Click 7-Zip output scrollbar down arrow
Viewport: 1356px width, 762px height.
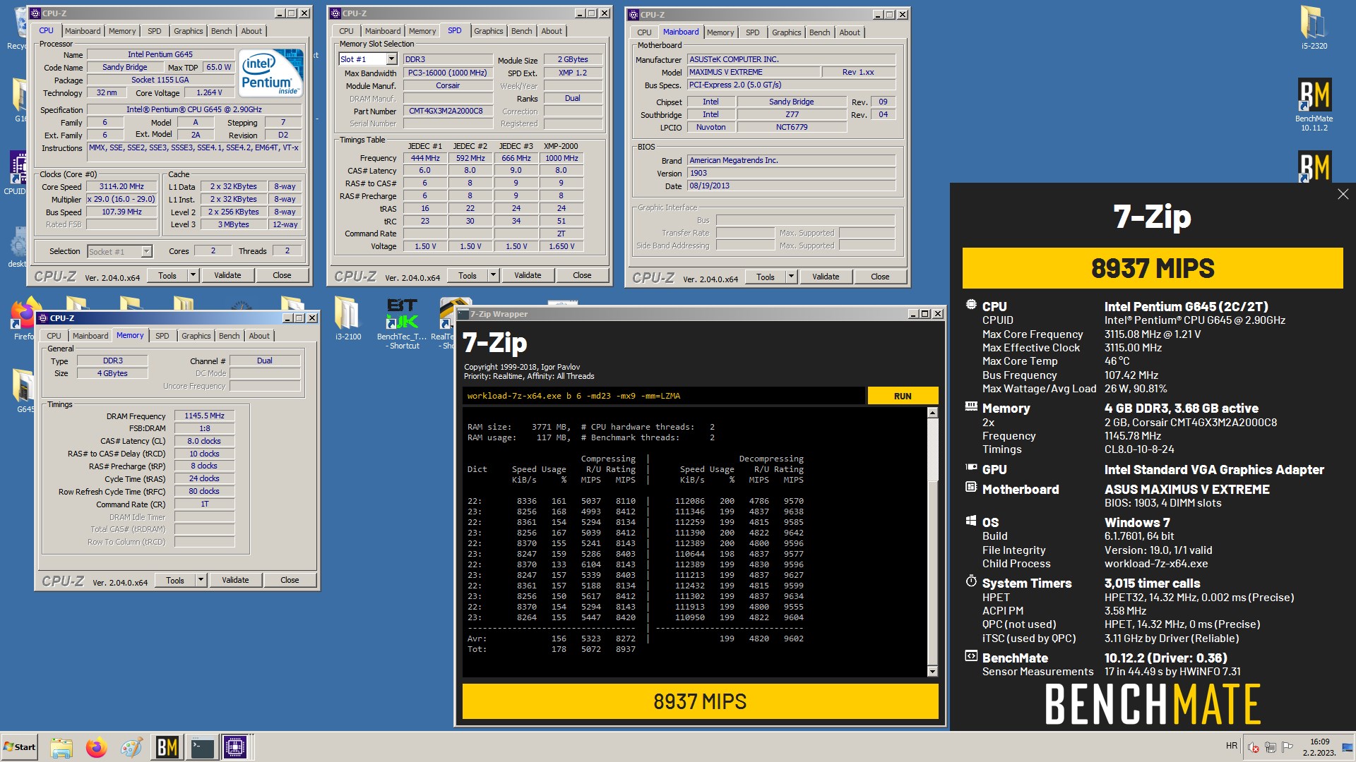[932, 672]
